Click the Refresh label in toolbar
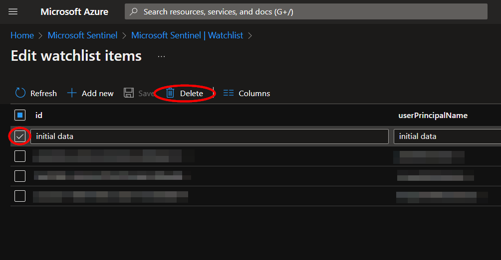Screen dimensions: 501x260 [43, 94]
